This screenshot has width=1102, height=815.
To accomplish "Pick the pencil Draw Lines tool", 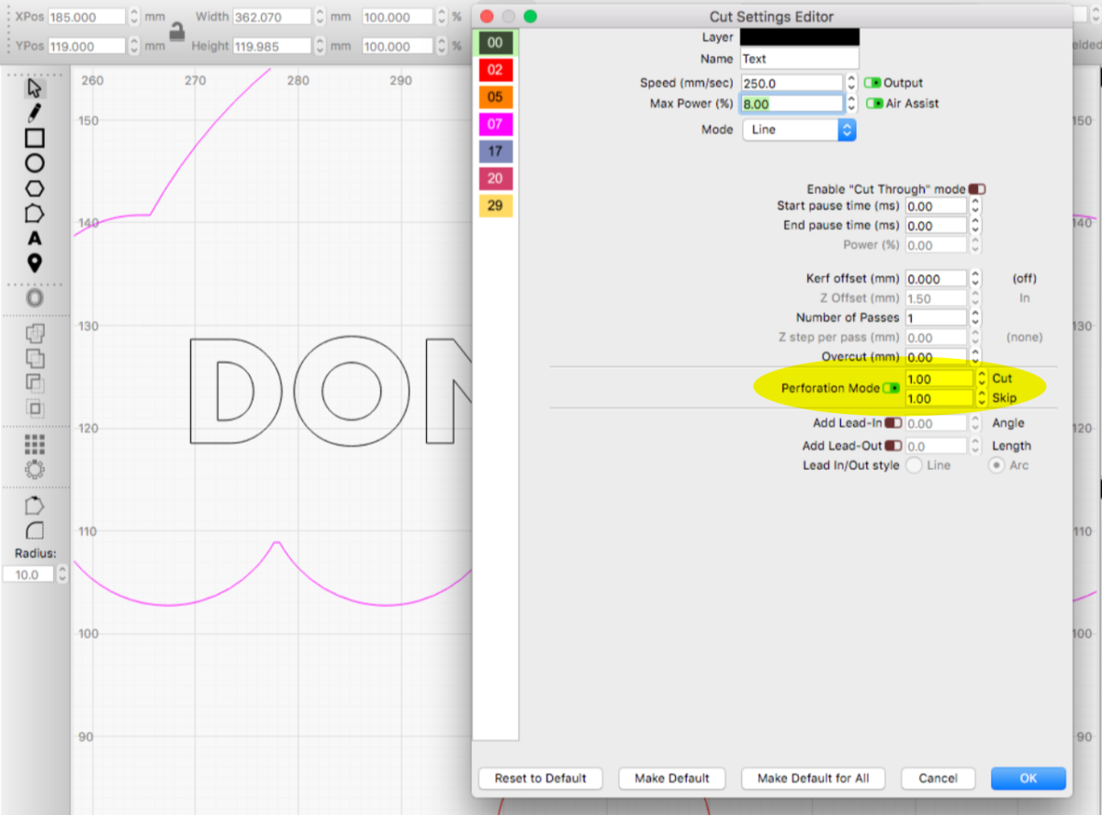I will [x=35, y=113].
